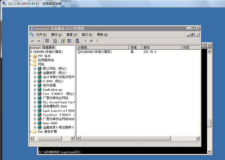Open the 帮助(H) menu
Viewport: 225px width, 160px height.
102,35
